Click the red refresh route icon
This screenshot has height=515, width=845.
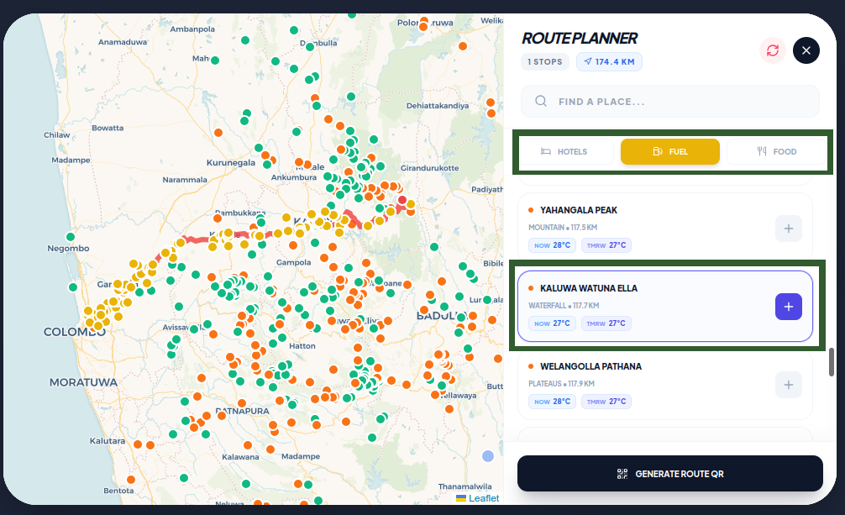point(772,50)
